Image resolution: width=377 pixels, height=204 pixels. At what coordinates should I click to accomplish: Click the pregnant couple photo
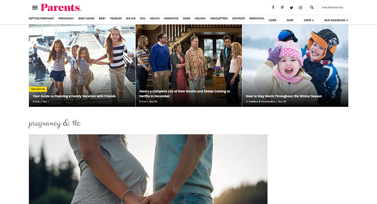click(x=148, y=169)
